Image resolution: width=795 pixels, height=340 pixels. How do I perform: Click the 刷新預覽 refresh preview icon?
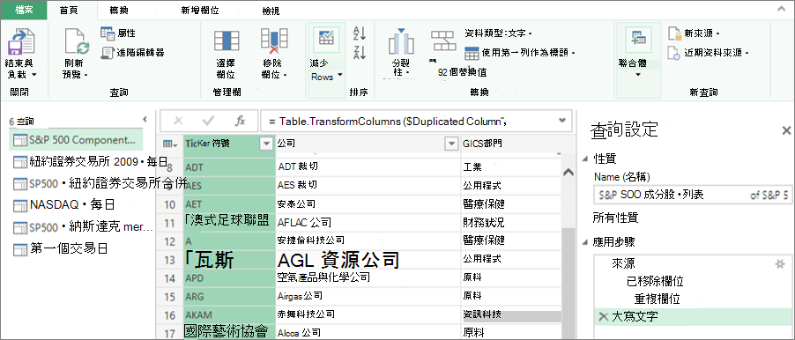click(x=77, y=41)
